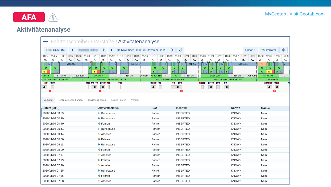Click the truck icon under 12/02
This screenshot has height=187, width=331.
point(277,87)
